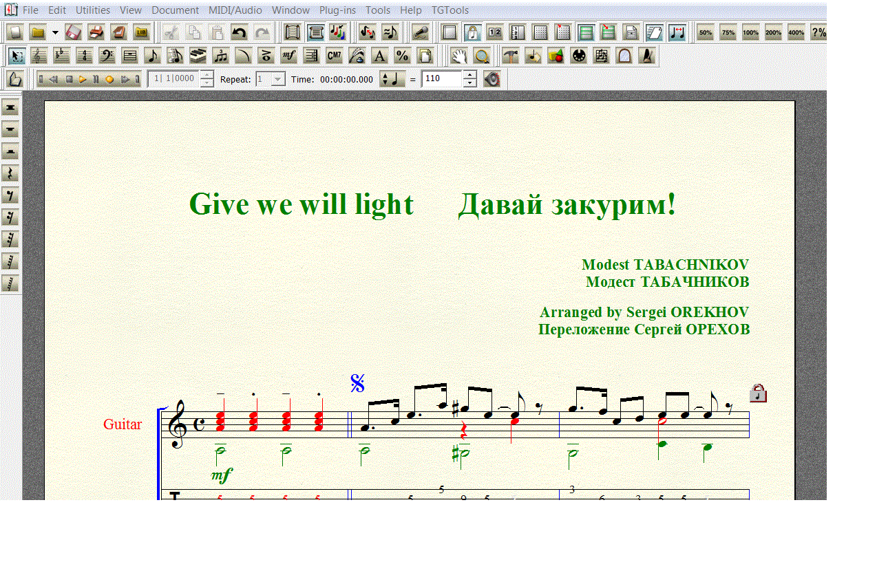This screenshot has width=877, height=562.
Task: Select the Repeat tool
Action: pos(311,56)
